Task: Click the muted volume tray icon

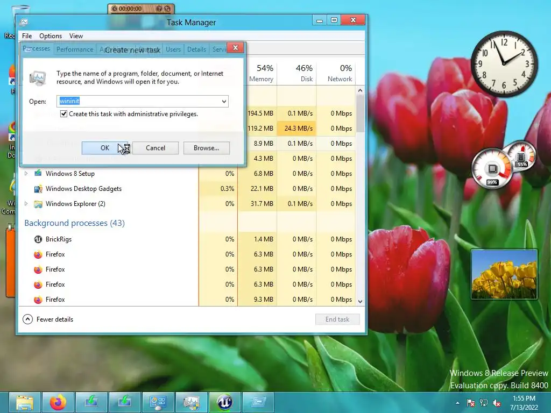Action: 497,403
